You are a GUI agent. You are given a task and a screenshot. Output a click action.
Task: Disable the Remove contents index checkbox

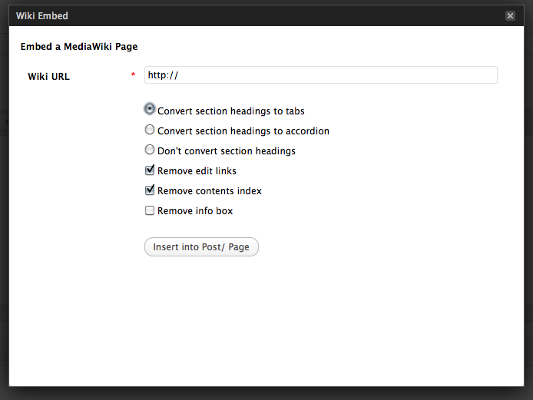pos(150,190)
